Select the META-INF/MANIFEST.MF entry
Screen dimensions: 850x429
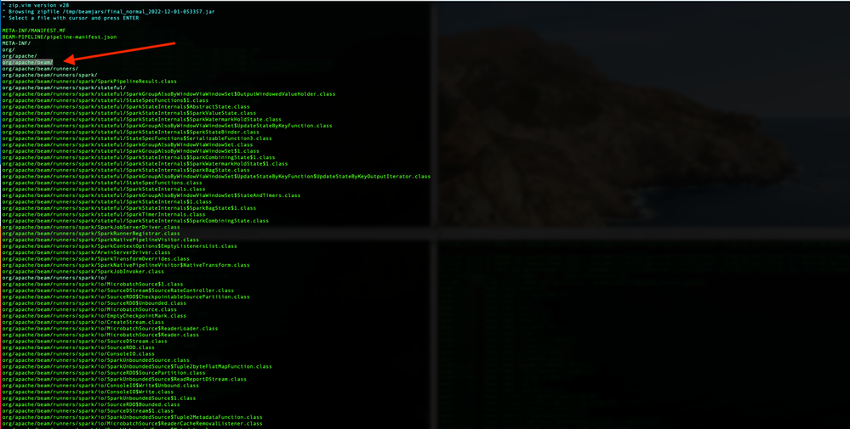coord(33,31)
